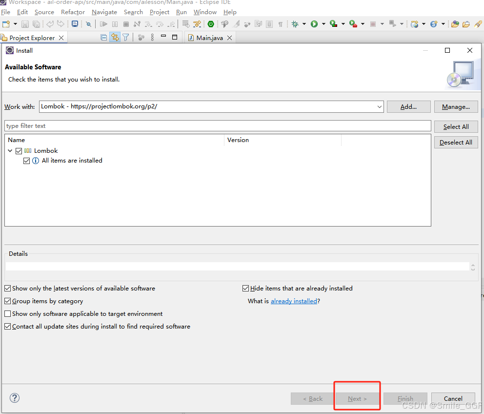Close the Project Explorer tab
Screen dimensions: 484x414
click(x=61, y=38)
